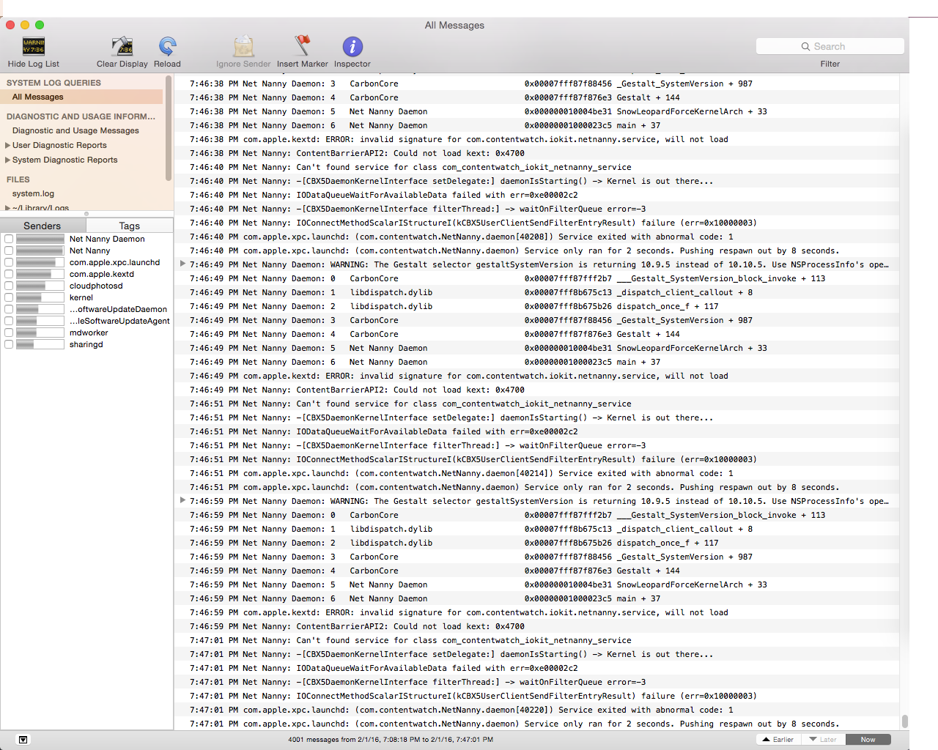938x750 pixels.
Task: Click the Hide Log List icon
Action: [34, 46]
